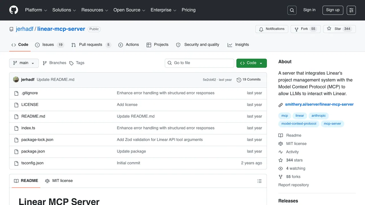Open the Security and quality tab
This screenshot has width=365, height=205.
tap(198, 45)
